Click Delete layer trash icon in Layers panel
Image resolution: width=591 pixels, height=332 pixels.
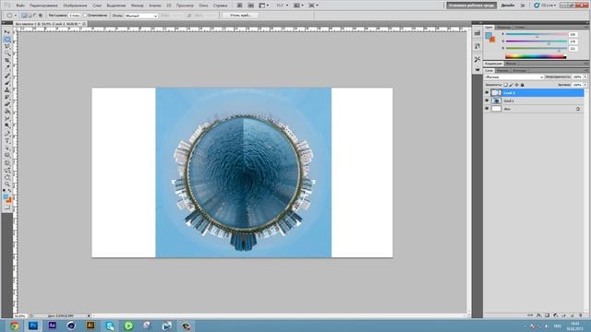click(x=581, y=315)
